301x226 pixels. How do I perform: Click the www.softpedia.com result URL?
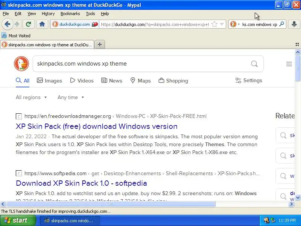[x=55, y=173]
